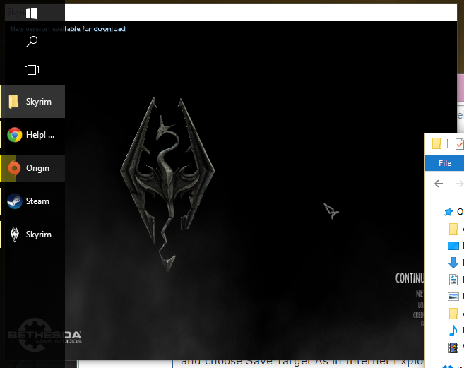The height and width of the screenshot is (368, 464).
Task: Open the taskbar search magnifier
Action: click(32, 42)
